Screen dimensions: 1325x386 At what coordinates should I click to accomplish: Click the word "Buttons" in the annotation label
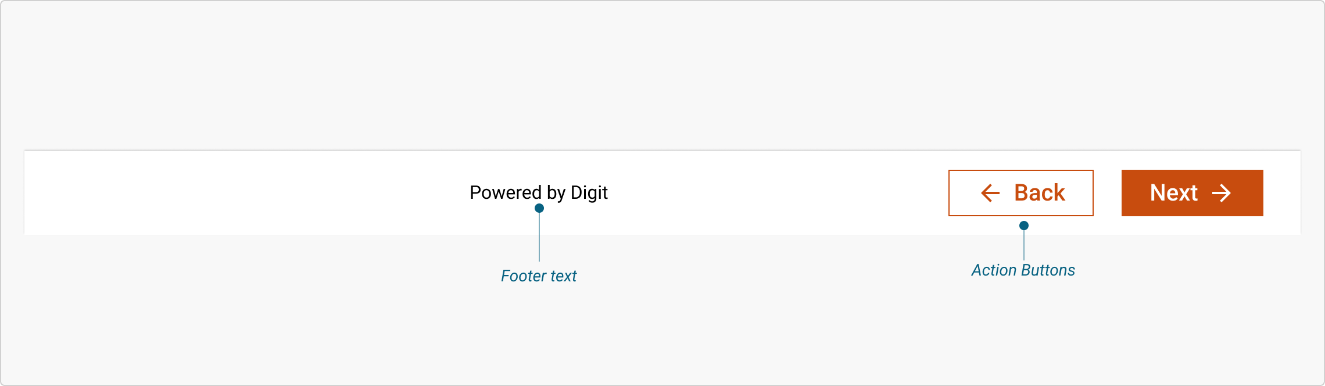(x=1048, y=270)
